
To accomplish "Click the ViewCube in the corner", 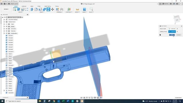I will click(177, 19).
